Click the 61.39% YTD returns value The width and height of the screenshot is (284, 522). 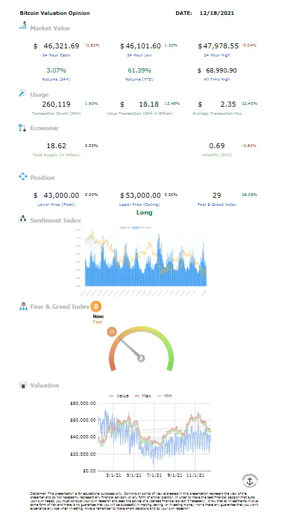[x=139, y=70]
